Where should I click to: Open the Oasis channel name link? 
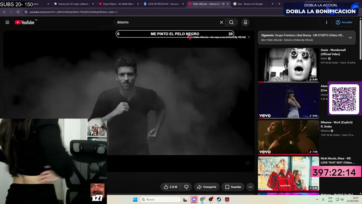click(x=324, y=59)
